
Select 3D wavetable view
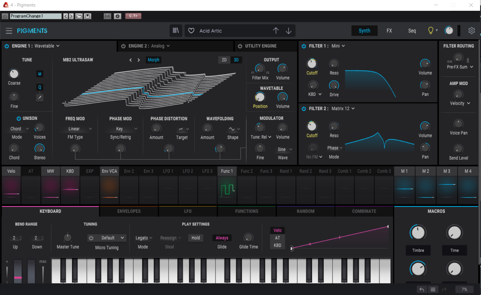point(236,60)
